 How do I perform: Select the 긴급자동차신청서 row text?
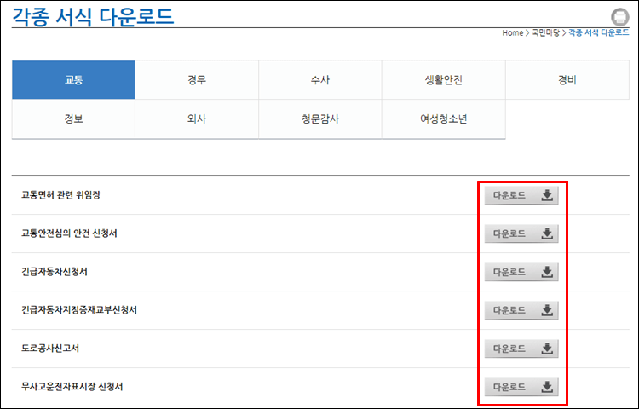(x=55, y=272)
